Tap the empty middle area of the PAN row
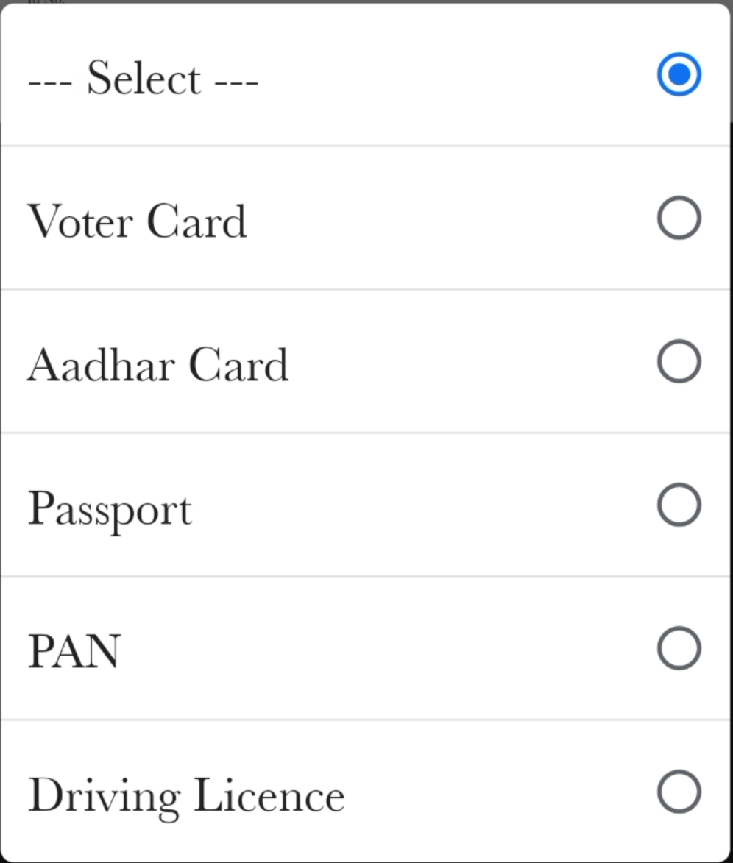 [x=383, y=649]
